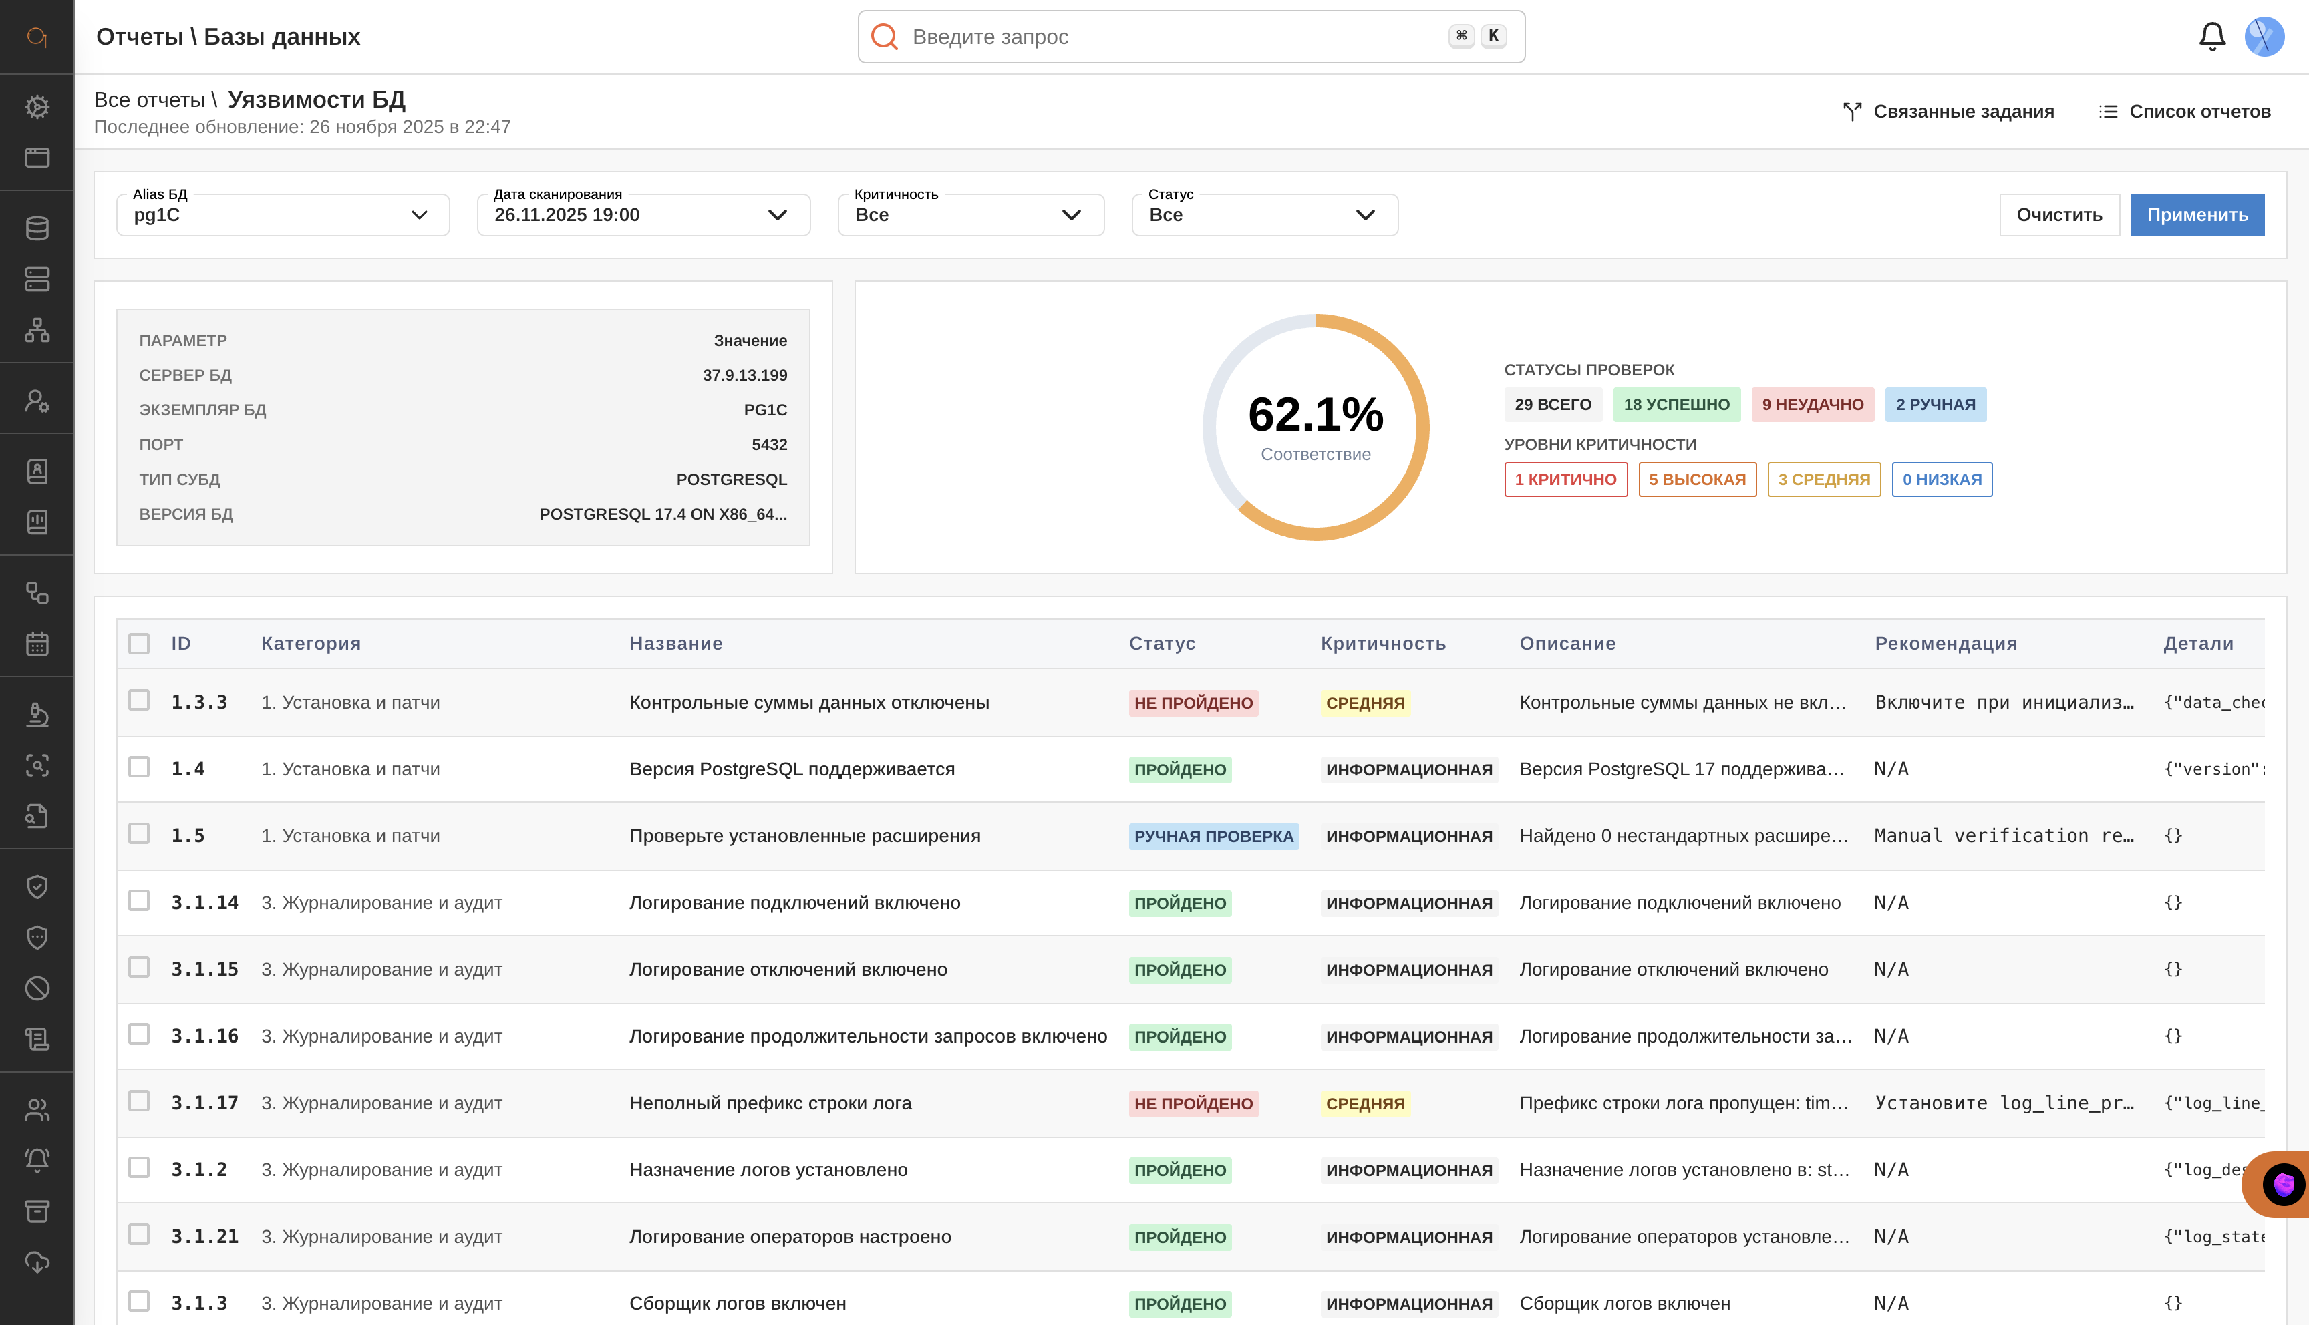Click the prohibited circle sidebar icon
Image resolution: width=2309 pixels, height=1325 pixels.
pos(37,988)
